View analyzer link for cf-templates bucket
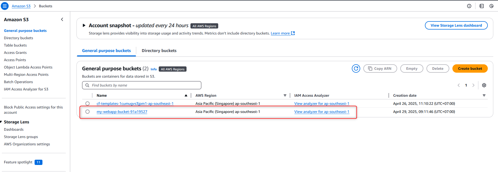The width and height of the screenshot is (498, 172). pyautogui.click(x=322, y=104)
